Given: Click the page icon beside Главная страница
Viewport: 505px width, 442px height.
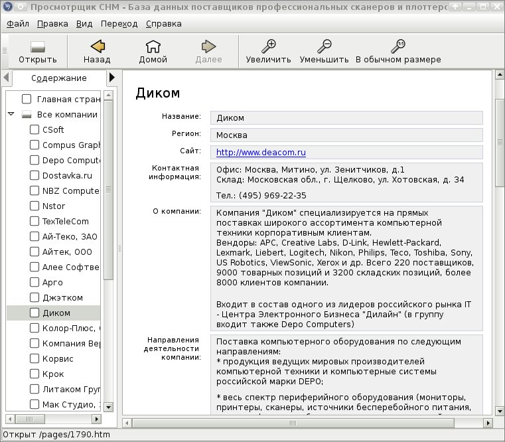Looking at the screenshot, I should (x=27, y=99).
